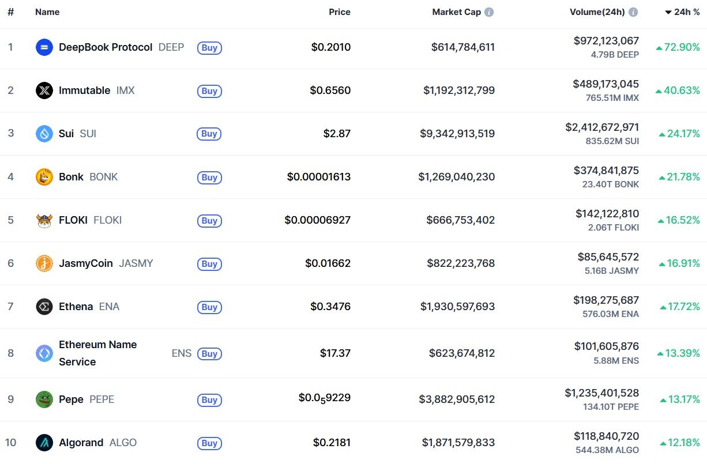Viewport: 707px width, 464px height.
Task: Open Volume(24h) info tooltip icon
Action: (633, 12)
